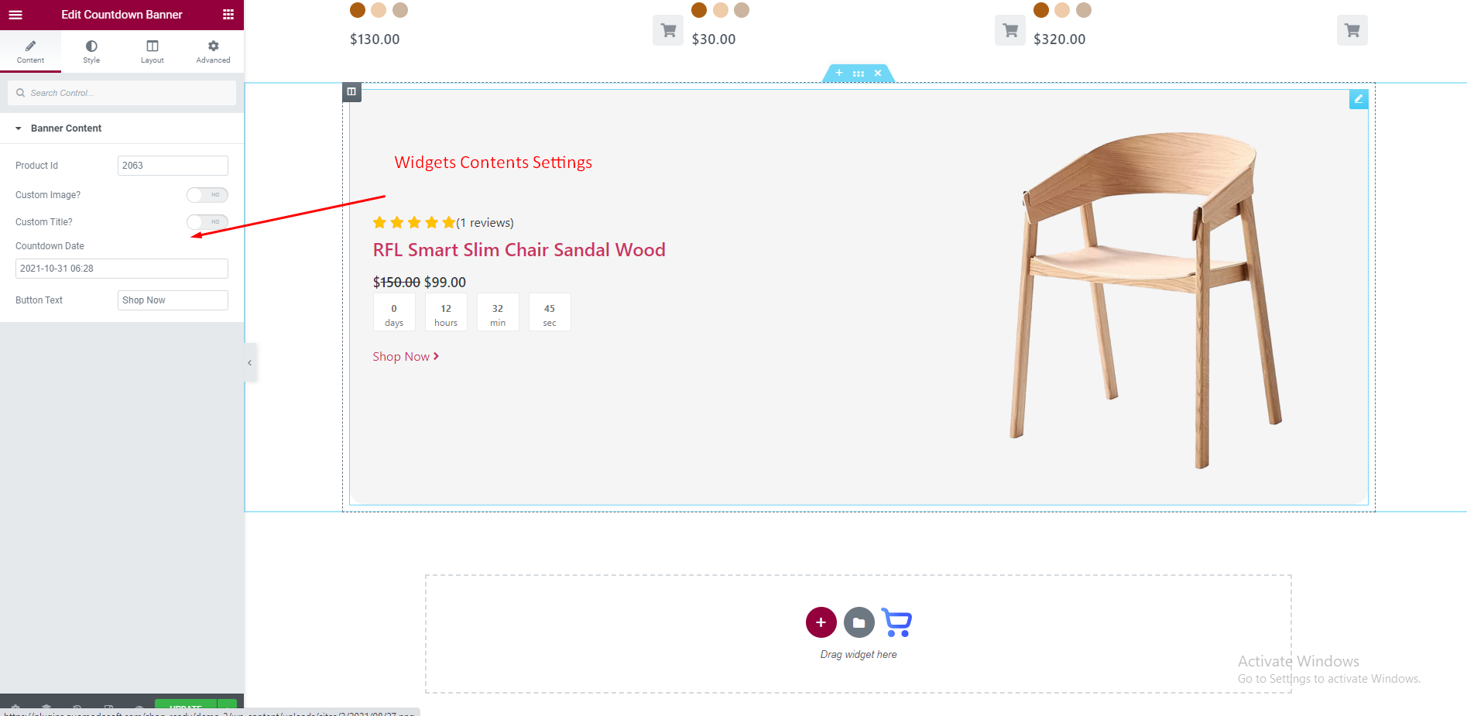Click the edit section dots handle
The width and height of the screenshot is (1467, 716).
pyautogui.click(x=859, y=74)
